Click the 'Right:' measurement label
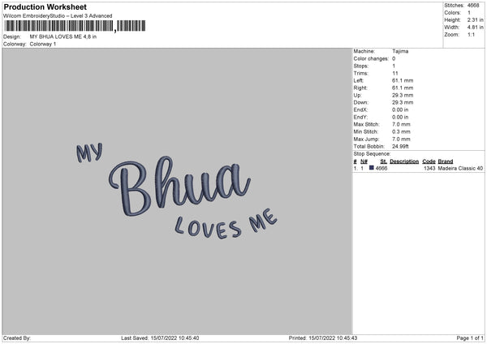The width and height of the screenshot is (487, 344). point(360,88)
